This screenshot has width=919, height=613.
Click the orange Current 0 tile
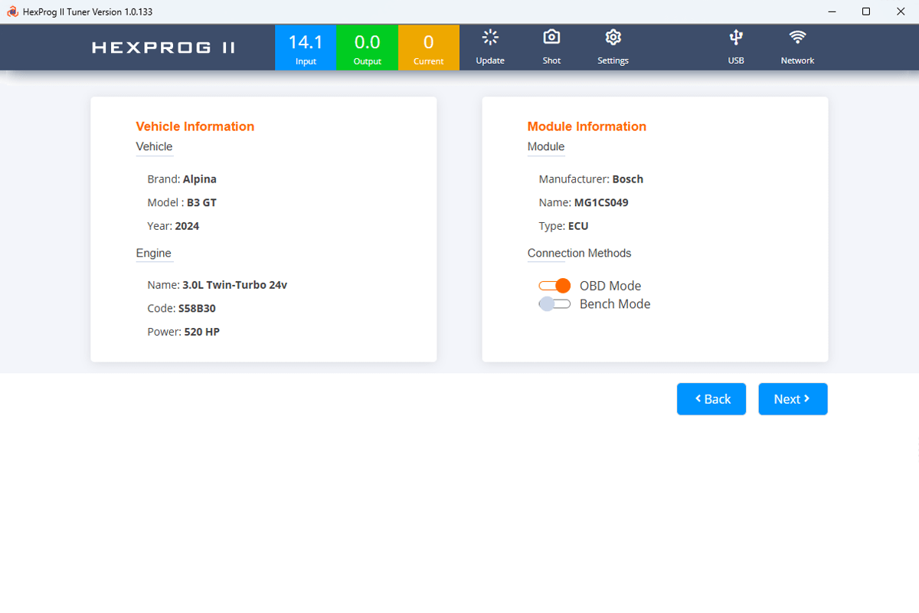coord(429,48)
